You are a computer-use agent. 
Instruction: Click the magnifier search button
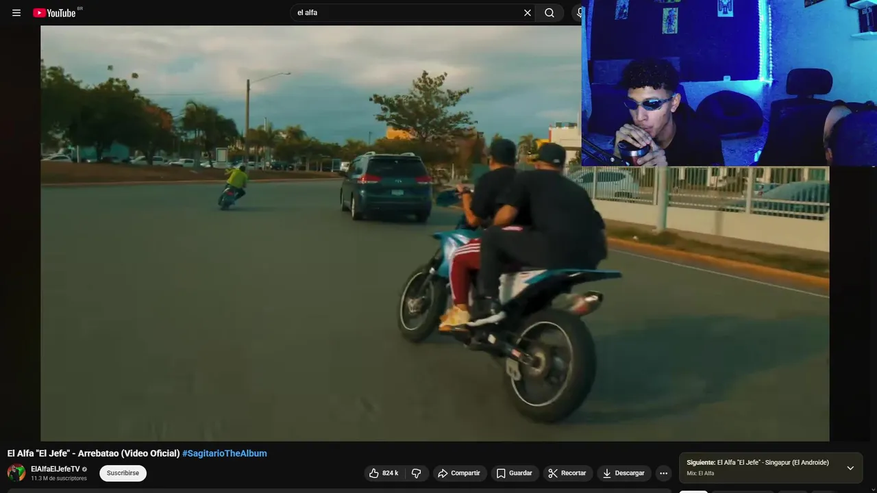pos(549,13)
